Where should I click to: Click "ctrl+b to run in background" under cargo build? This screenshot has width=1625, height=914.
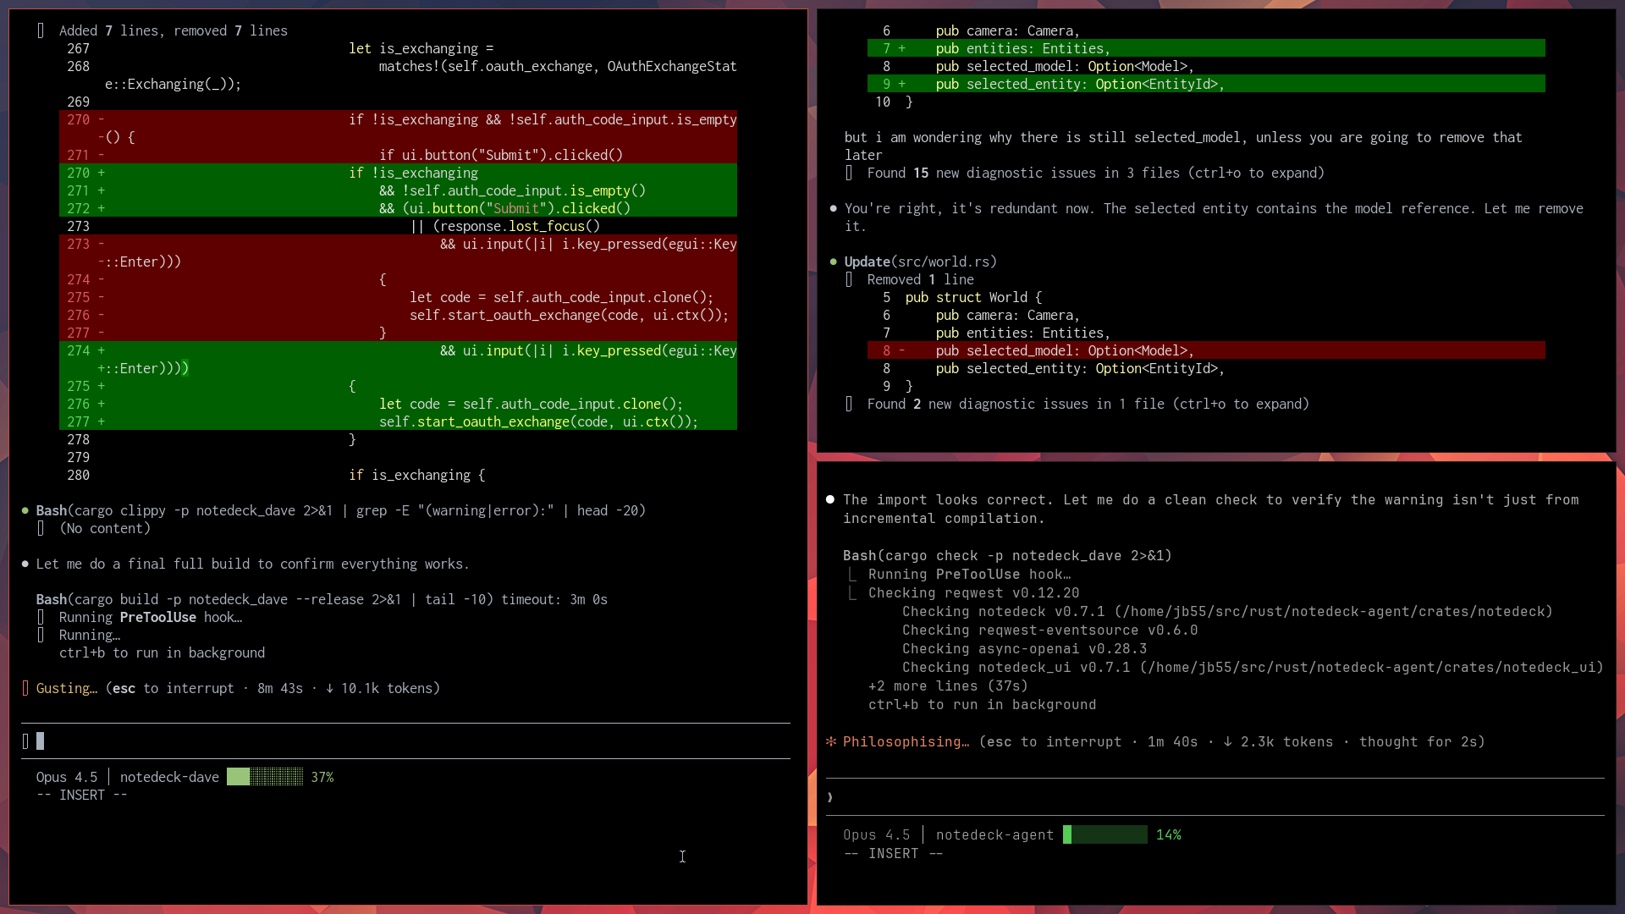click(162, 652)
